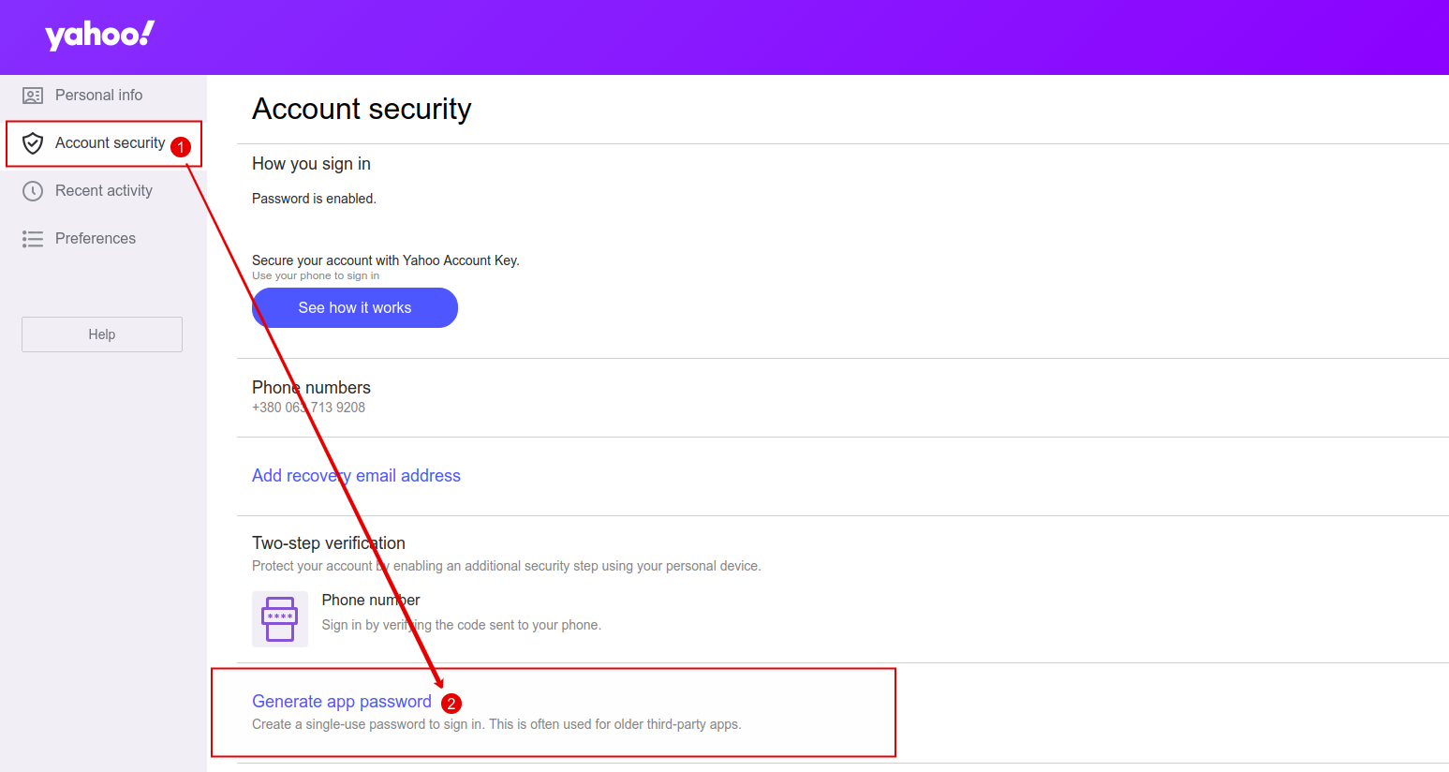Click the Two-step verification heading
Screen dimensions: 1449x772
click(x=328, y=542)
